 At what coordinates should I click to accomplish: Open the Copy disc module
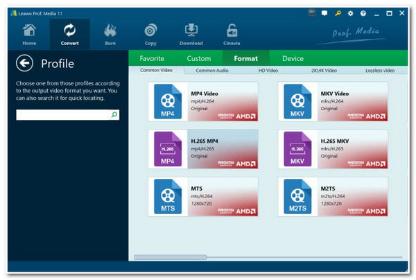click(150, 35)
